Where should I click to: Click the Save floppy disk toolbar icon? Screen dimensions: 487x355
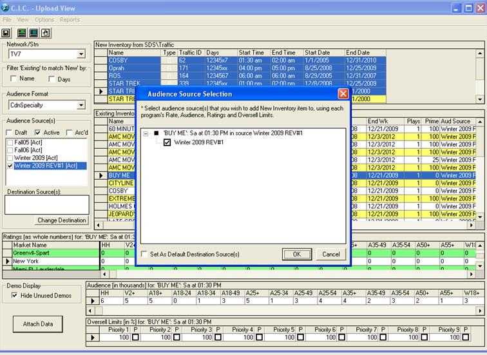point(6,32)
